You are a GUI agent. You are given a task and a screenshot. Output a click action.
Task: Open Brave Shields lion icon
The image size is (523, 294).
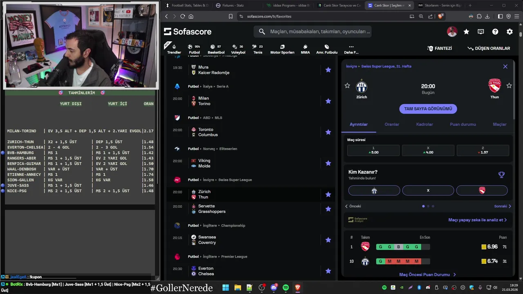click(440, 16)
